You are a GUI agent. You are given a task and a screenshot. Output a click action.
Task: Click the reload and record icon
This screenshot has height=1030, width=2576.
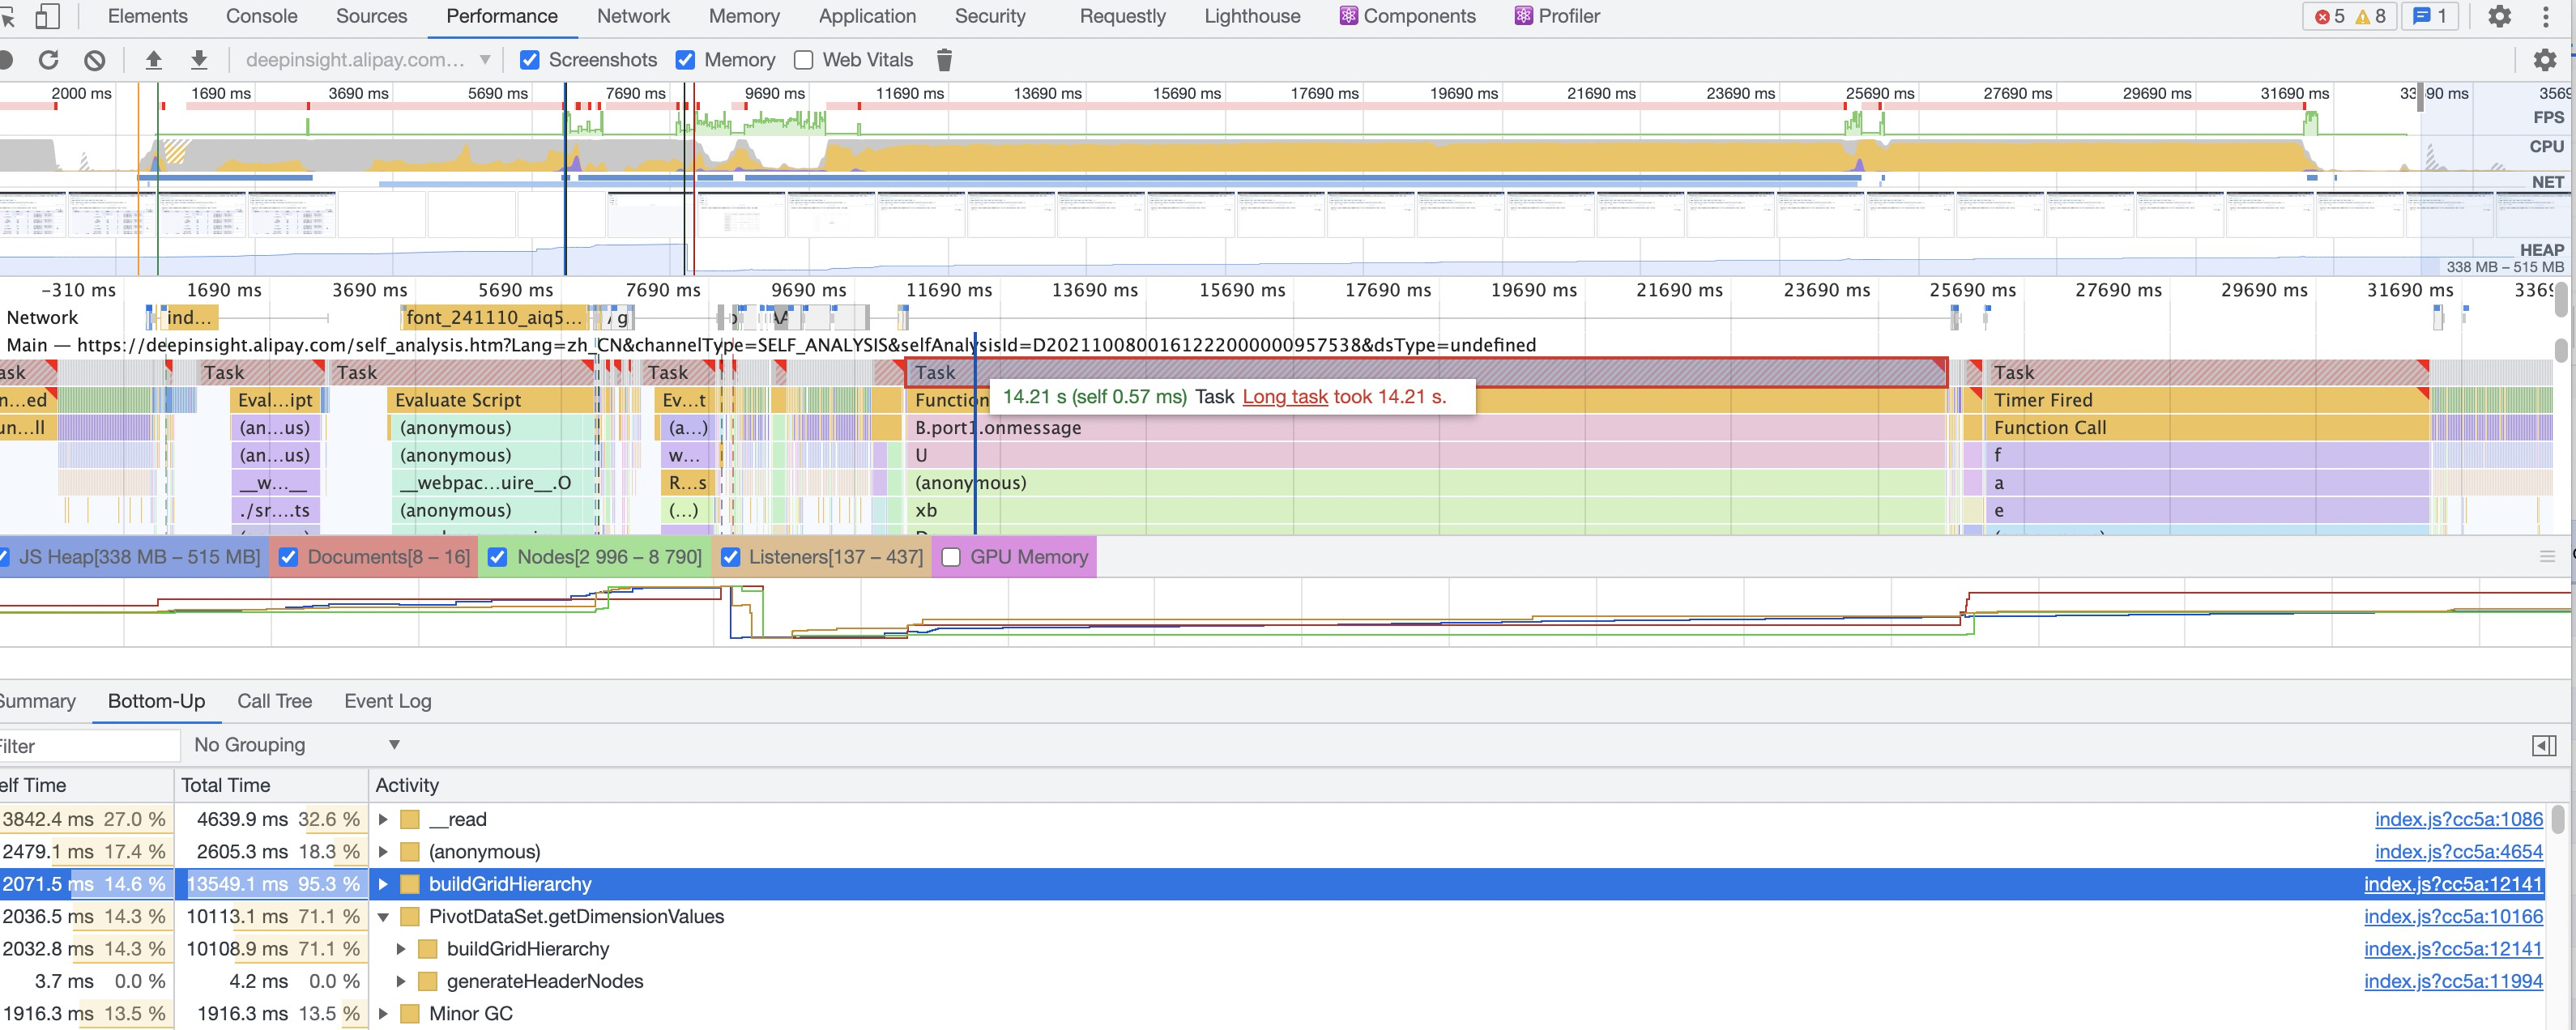[x=48, y=60]
